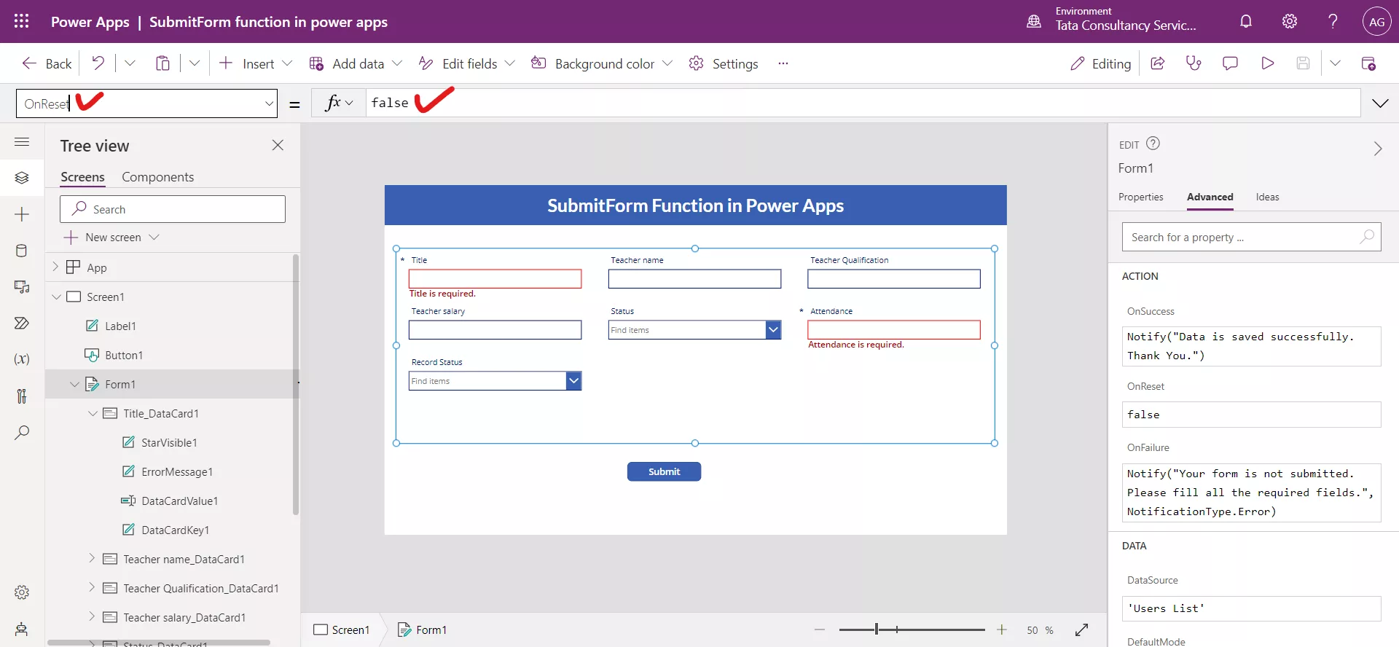The height and width of the screenshot is (647, 1399).
Task: Open the Edit fields menu
Action: (466, 63)
